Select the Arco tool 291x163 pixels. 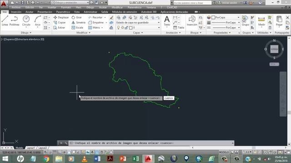click(x=37, y=21)
